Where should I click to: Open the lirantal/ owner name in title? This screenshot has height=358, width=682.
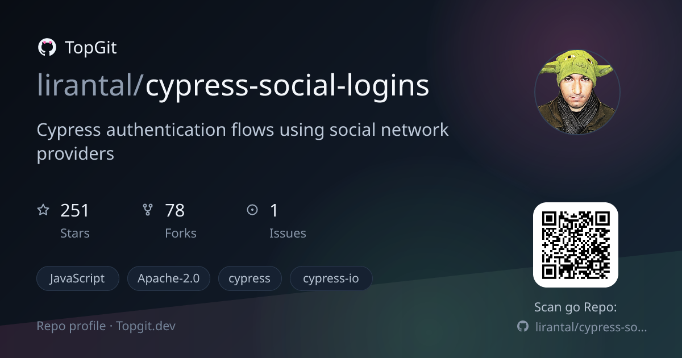tap(91, 86)
